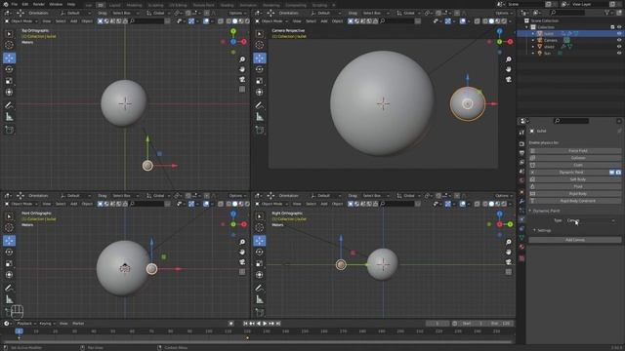The height and width of the screenshot is (351, 625).
Task: Select the Cursor tool in Top Orthographic viewport
Action: tap(9, 45)
